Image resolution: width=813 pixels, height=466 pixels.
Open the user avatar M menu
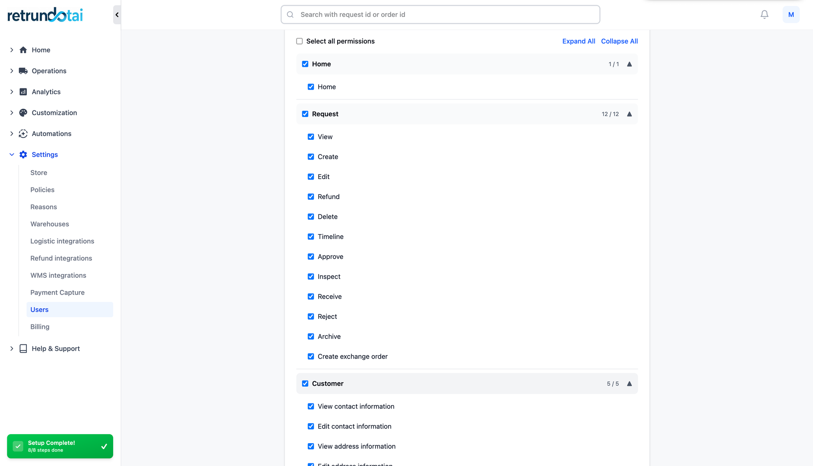click(791, 15)
